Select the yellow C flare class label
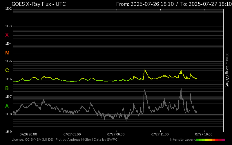 tap(7, 70)
